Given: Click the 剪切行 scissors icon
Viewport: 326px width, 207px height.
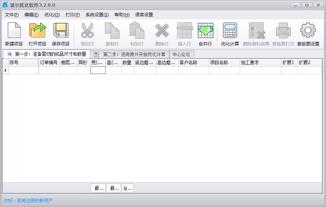Looking at the screenshot, I should (x=87, y=30).
